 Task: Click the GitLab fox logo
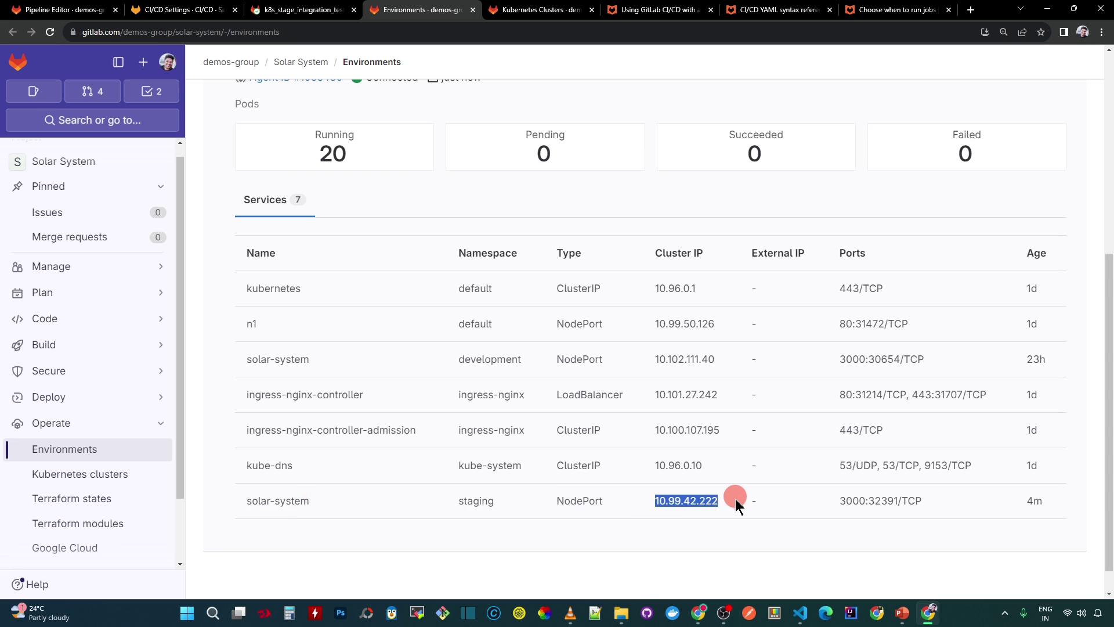pyautogui.click(x=18, y=62)
